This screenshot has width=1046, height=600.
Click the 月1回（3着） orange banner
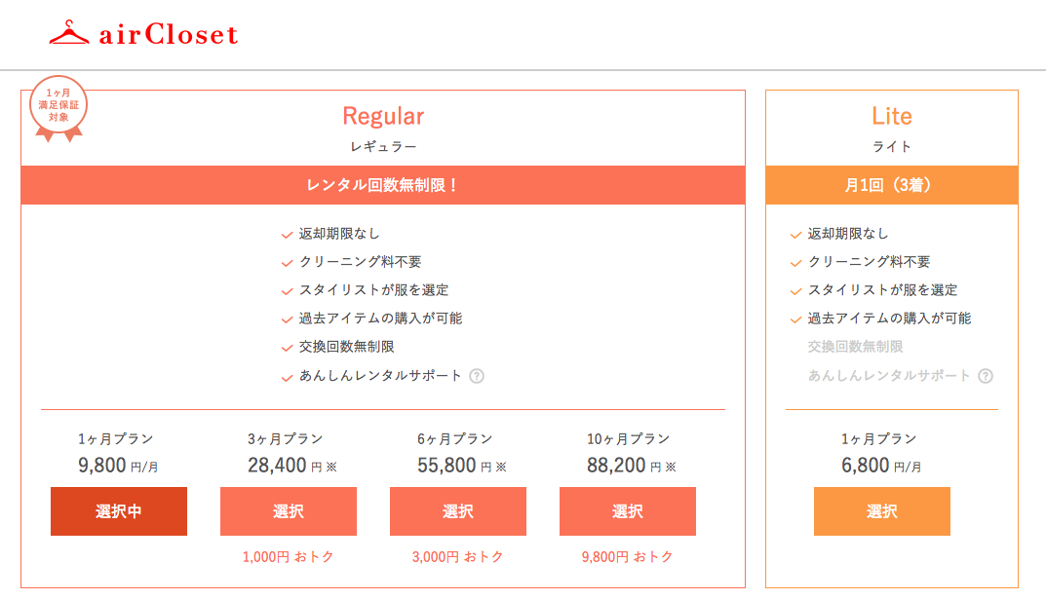click(892, 185)
